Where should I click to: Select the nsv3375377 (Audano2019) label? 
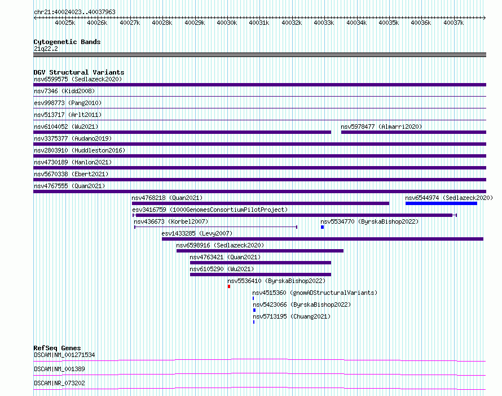73,138
